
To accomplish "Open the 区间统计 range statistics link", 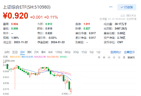I will (x=116, y=52).
